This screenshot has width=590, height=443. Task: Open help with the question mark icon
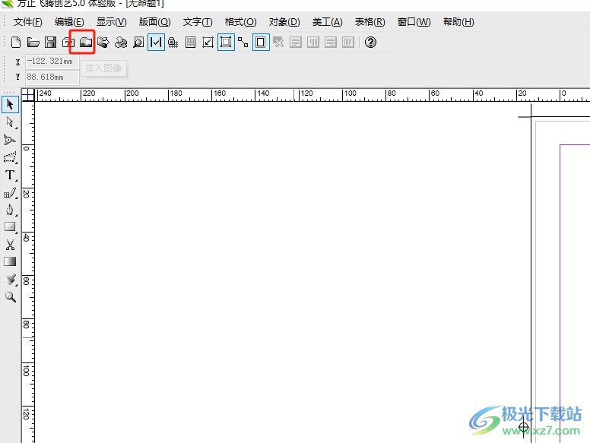370,43
